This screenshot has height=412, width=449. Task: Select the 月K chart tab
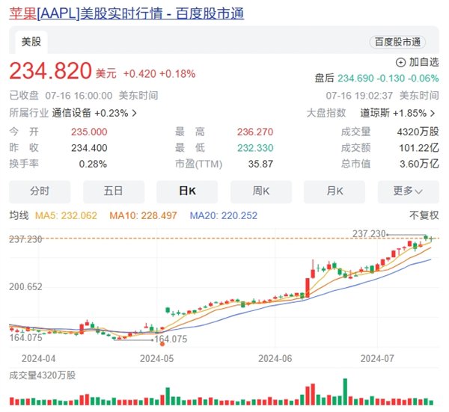[x=335, y=191]
